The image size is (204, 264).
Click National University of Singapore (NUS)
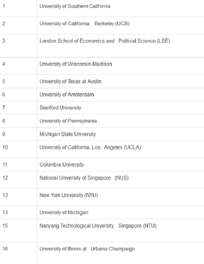(84, 178)
